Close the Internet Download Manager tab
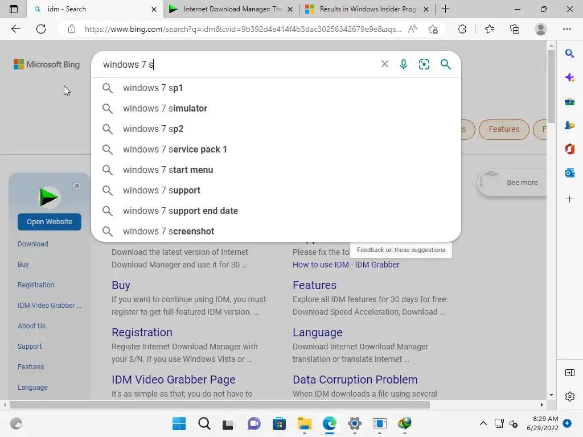 (290, 9)
